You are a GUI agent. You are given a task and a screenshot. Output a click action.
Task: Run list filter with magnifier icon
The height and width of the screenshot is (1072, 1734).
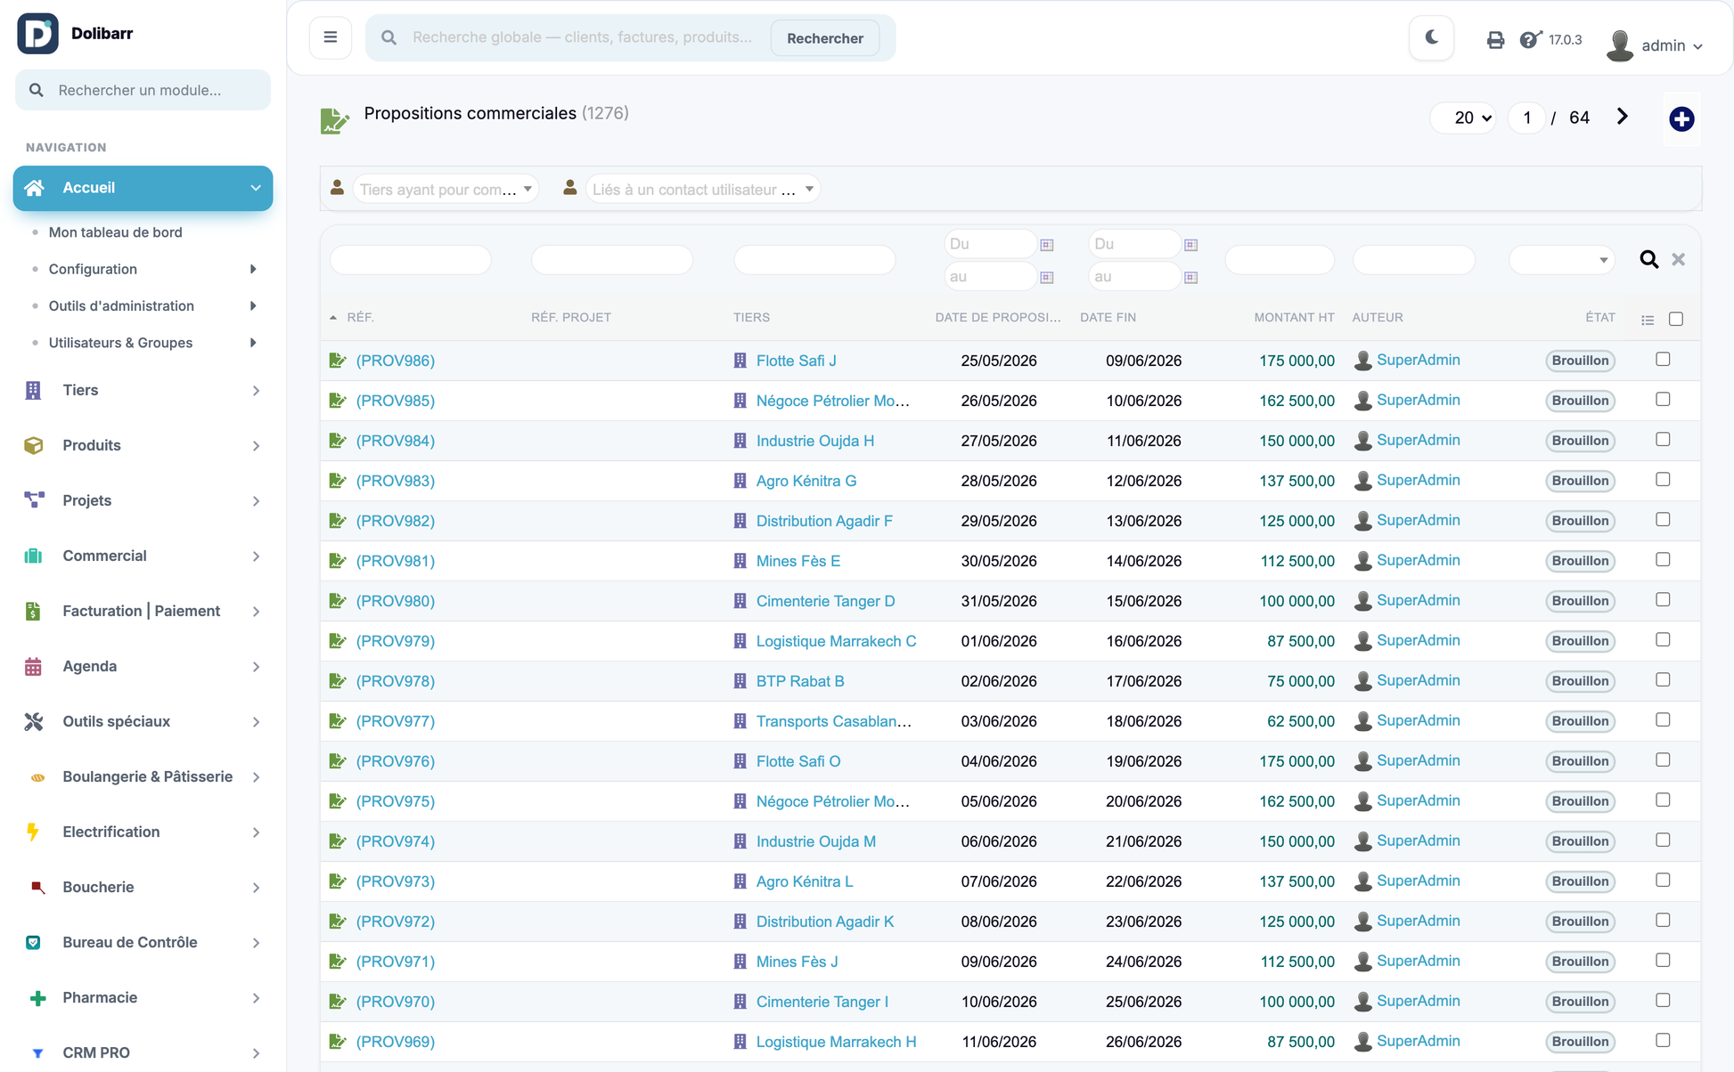pyautogui.click(x=1649, y=259)
